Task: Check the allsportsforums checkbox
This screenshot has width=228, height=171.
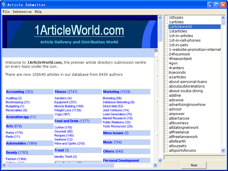Action: [166, 150]
